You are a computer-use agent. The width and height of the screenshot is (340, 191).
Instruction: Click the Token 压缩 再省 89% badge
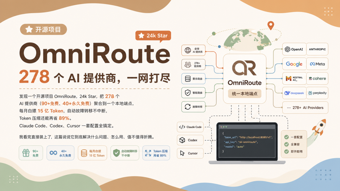click(x=156, y=153)
